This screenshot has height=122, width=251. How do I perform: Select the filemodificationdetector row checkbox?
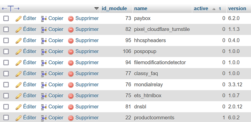[x=6, y=62]
